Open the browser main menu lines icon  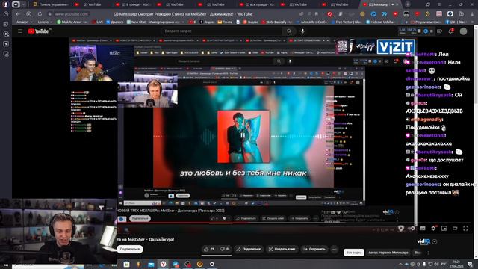click(x=439, y=4)
